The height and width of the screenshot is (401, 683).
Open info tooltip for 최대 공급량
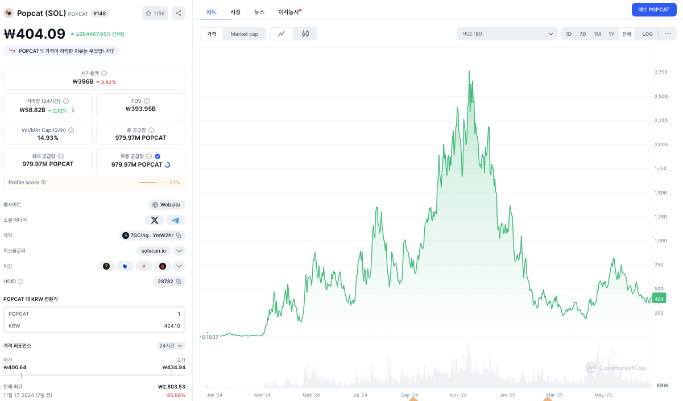(61, 156)
